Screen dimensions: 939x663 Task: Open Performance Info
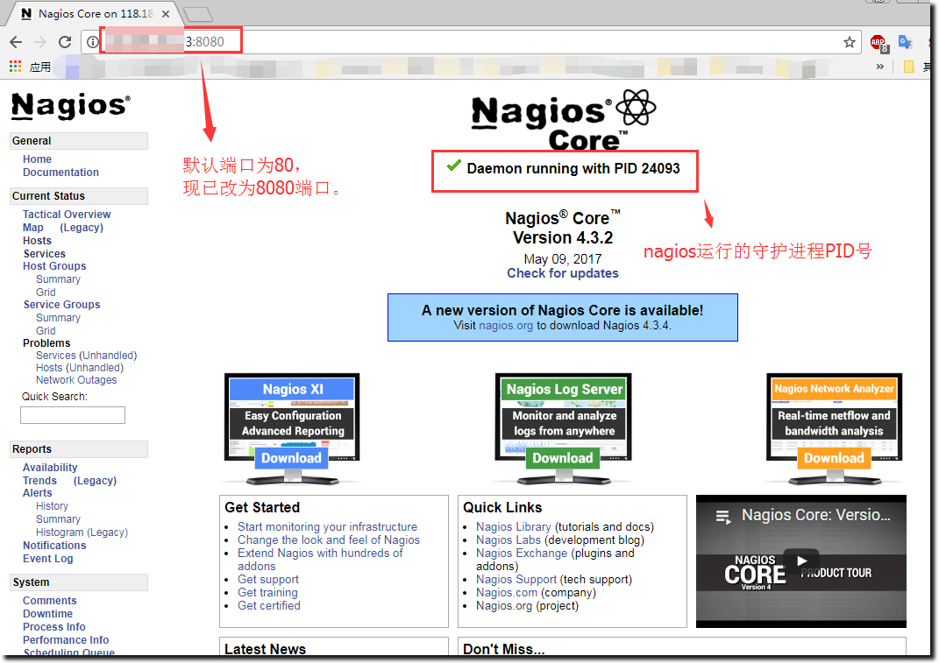point(66,640)
